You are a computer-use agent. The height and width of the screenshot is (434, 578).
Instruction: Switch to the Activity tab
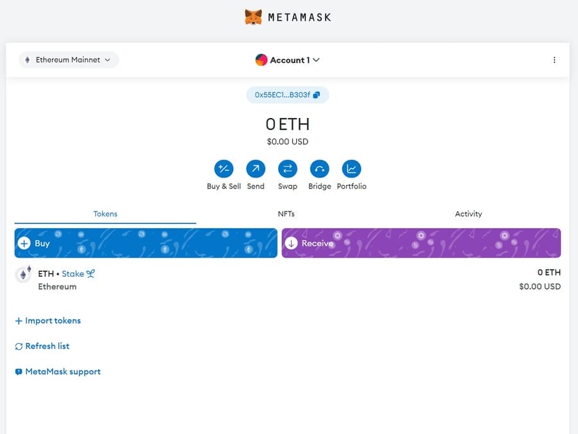coord(468,213)
